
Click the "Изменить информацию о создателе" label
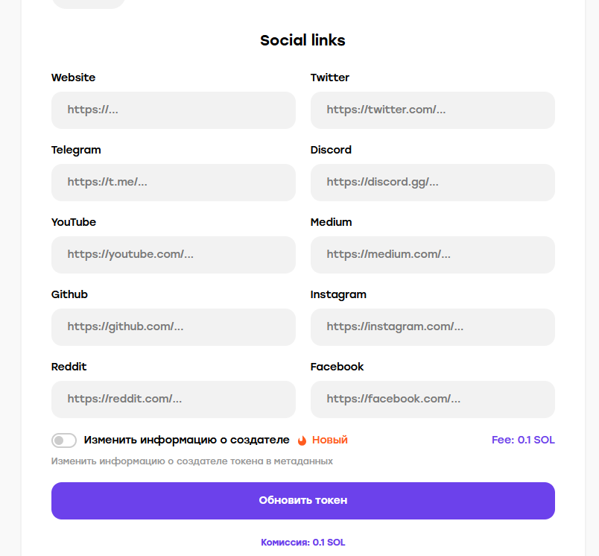(x=186, y=440)
